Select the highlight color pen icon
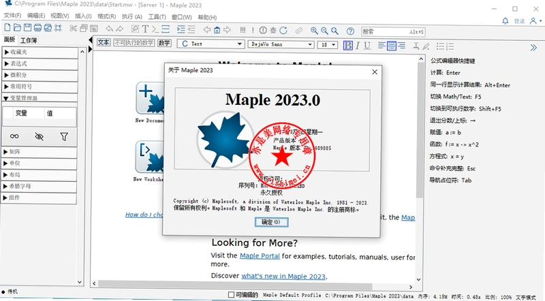This screenshot has height=301, width=545. 426,46
